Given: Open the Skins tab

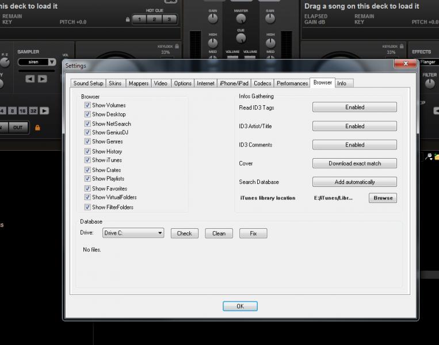Looking at the screenshot, I should tap(115, 83).
